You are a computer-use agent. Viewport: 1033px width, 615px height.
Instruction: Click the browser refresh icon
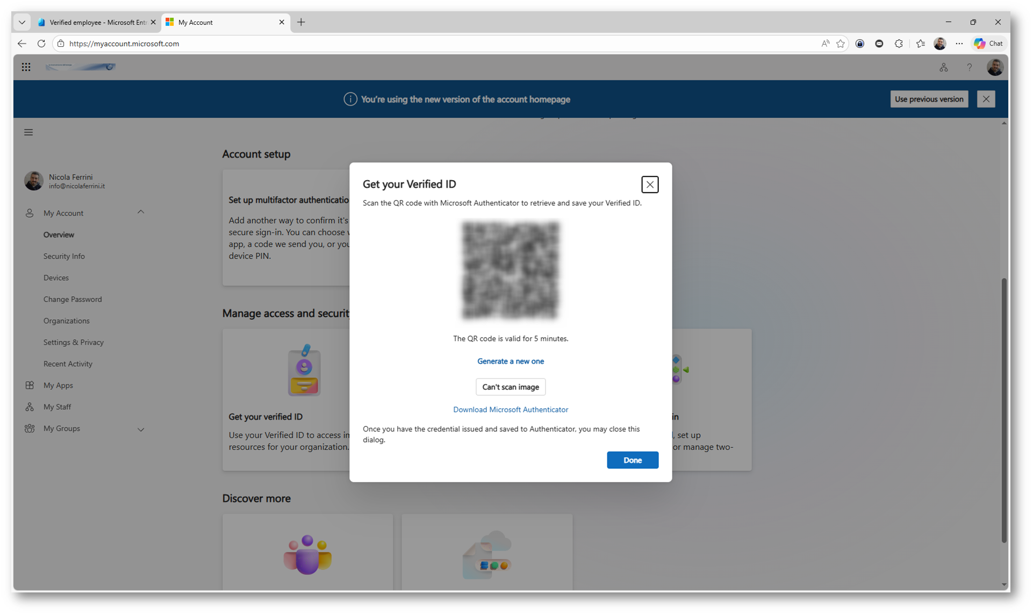(x=41, y=44)
